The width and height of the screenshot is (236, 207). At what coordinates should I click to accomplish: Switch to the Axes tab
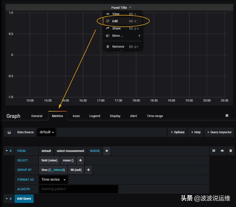coord(76,116)
